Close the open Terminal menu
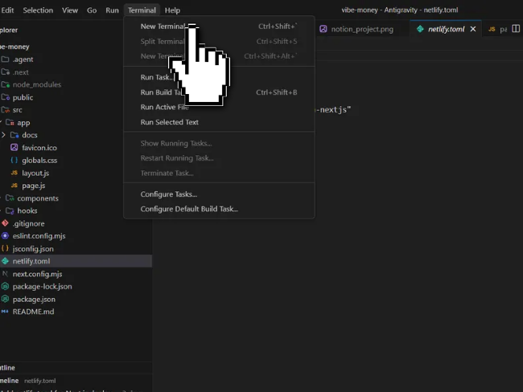 tap(142, 10)
